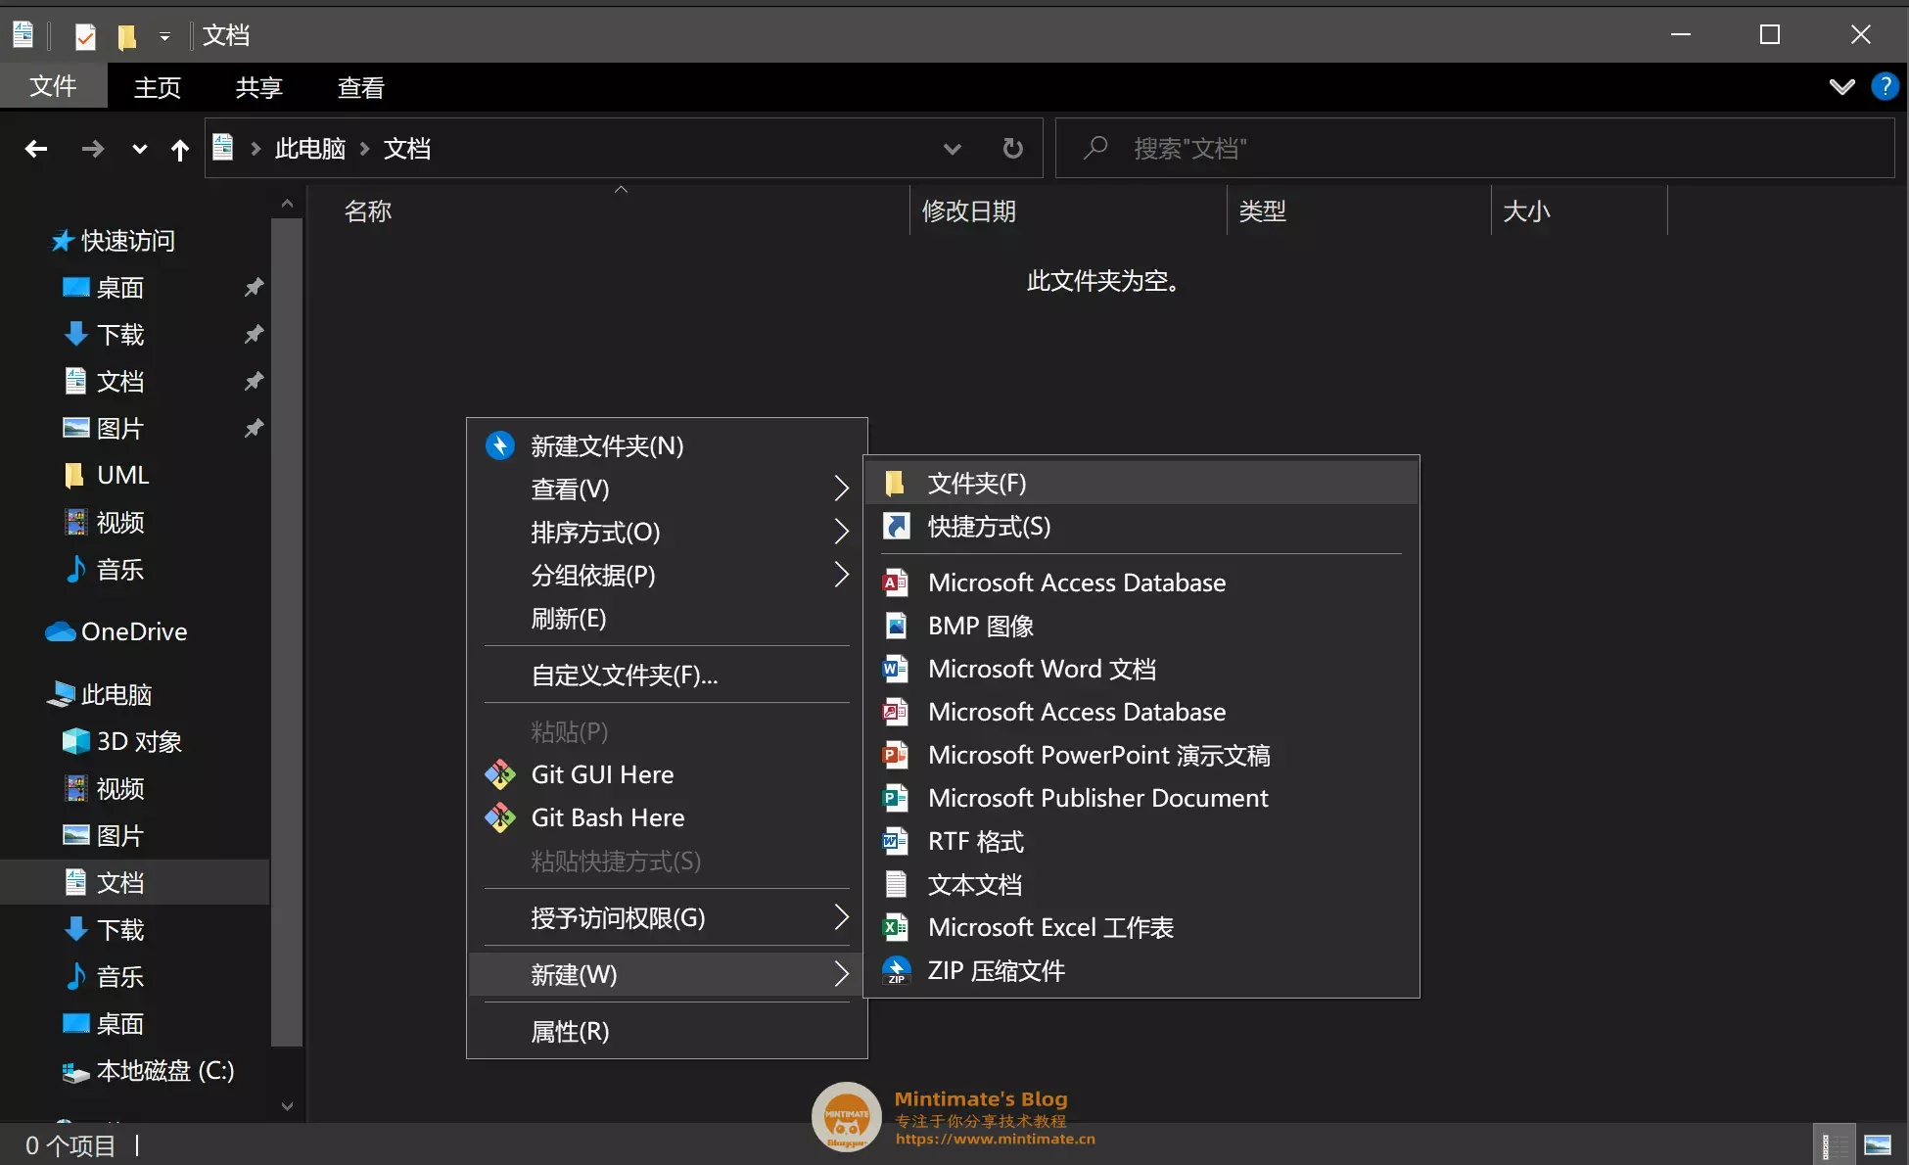The width and height of the screenshot is (1909, 1165).
Task: Open the recent locations dropdown arrow
Action: (x=140, y=149)
